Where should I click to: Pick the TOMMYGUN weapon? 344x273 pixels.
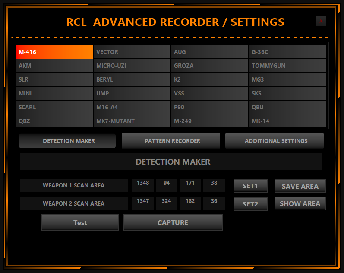(287, 66)
